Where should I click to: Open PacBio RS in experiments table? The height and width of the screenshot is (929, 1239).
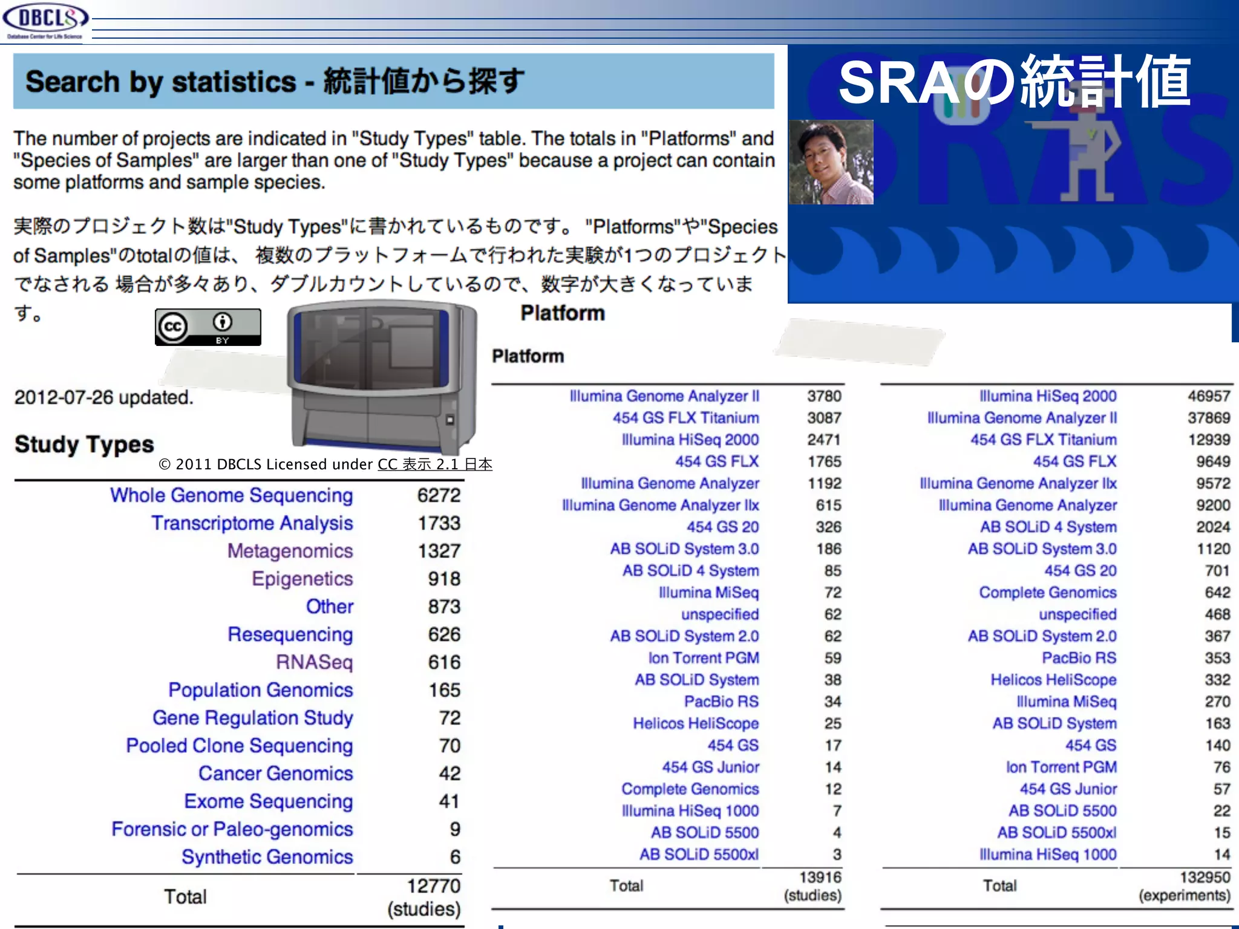tap(1079, 658)
